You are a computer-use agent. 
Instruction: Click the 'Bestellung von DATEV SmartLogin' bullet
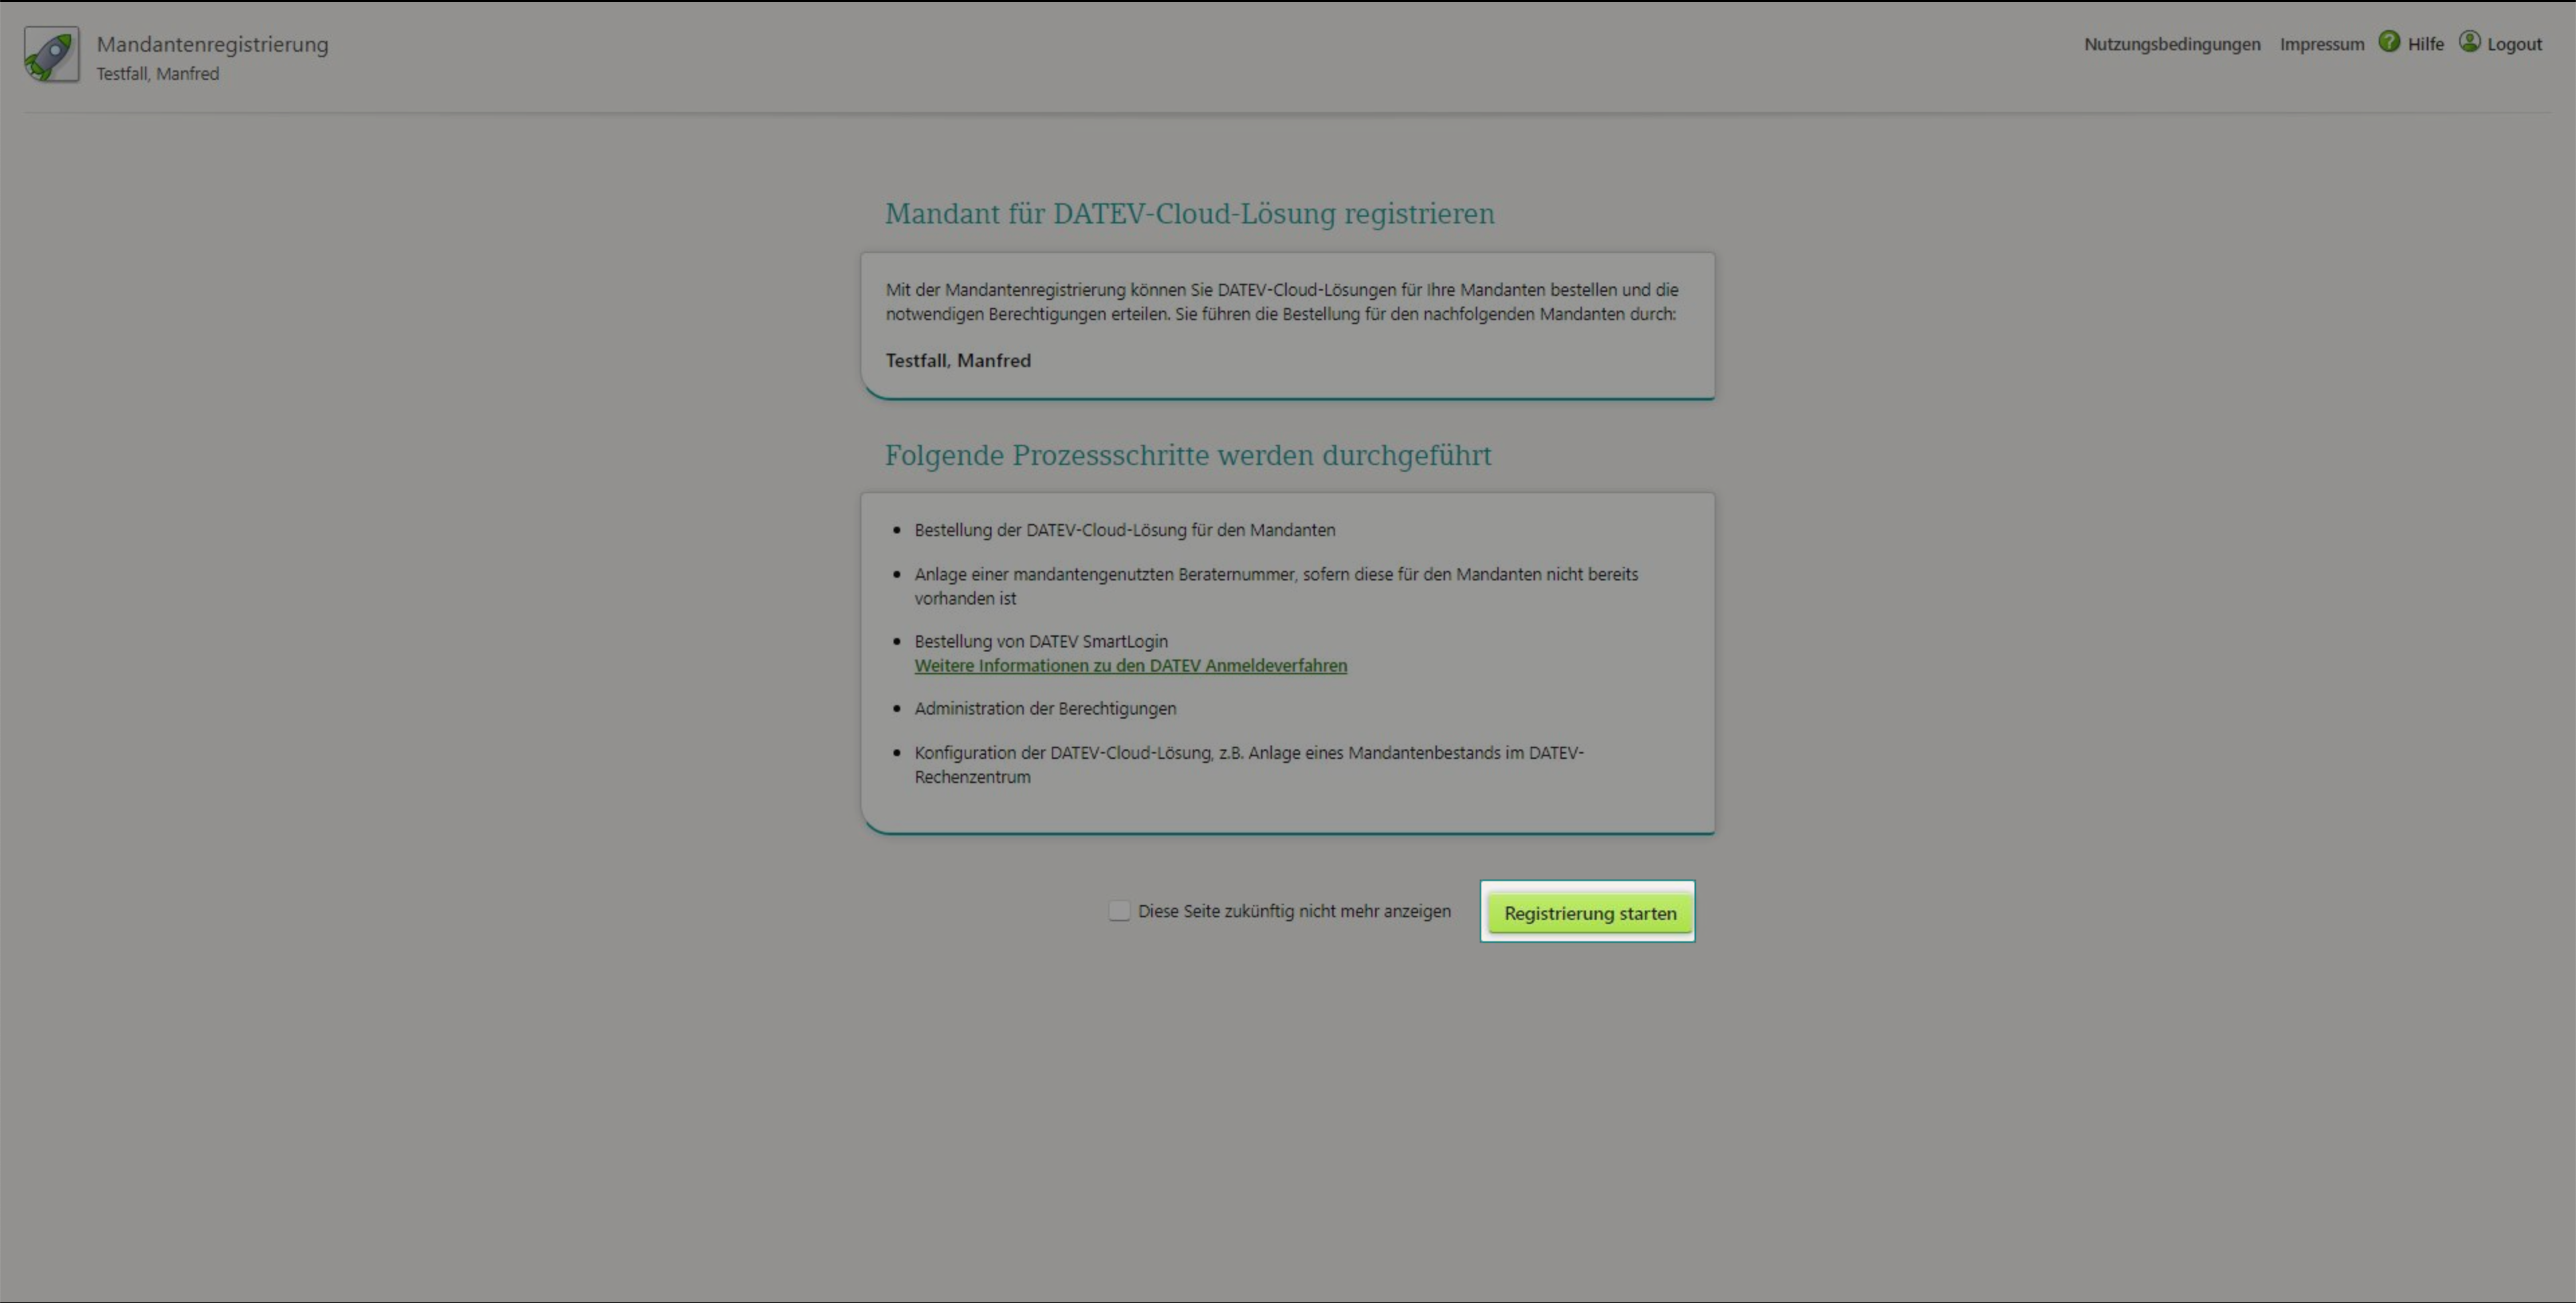[1040, 642]
